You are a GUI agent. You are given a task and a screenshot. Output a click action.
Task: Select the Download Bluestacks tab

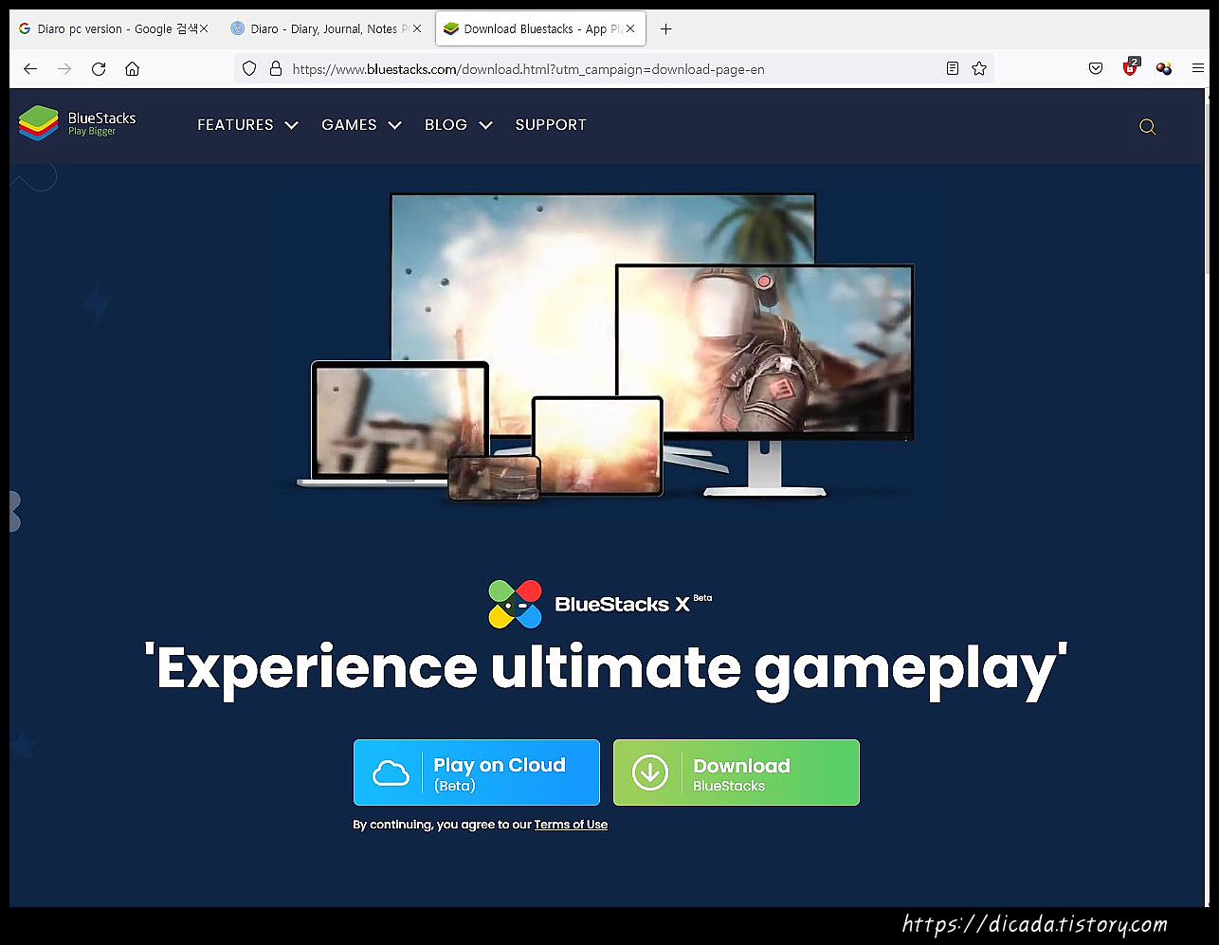tap(540, 28)
